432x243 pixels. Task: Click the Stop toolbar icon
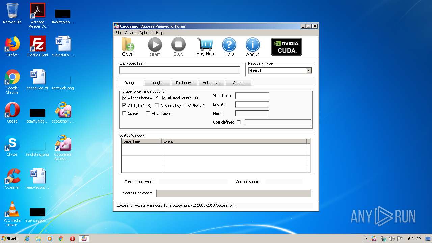click(x=178, y=47)
